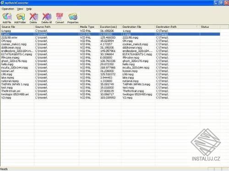Select the Thefirsttrain.avi source file

[x=11, y=91]
